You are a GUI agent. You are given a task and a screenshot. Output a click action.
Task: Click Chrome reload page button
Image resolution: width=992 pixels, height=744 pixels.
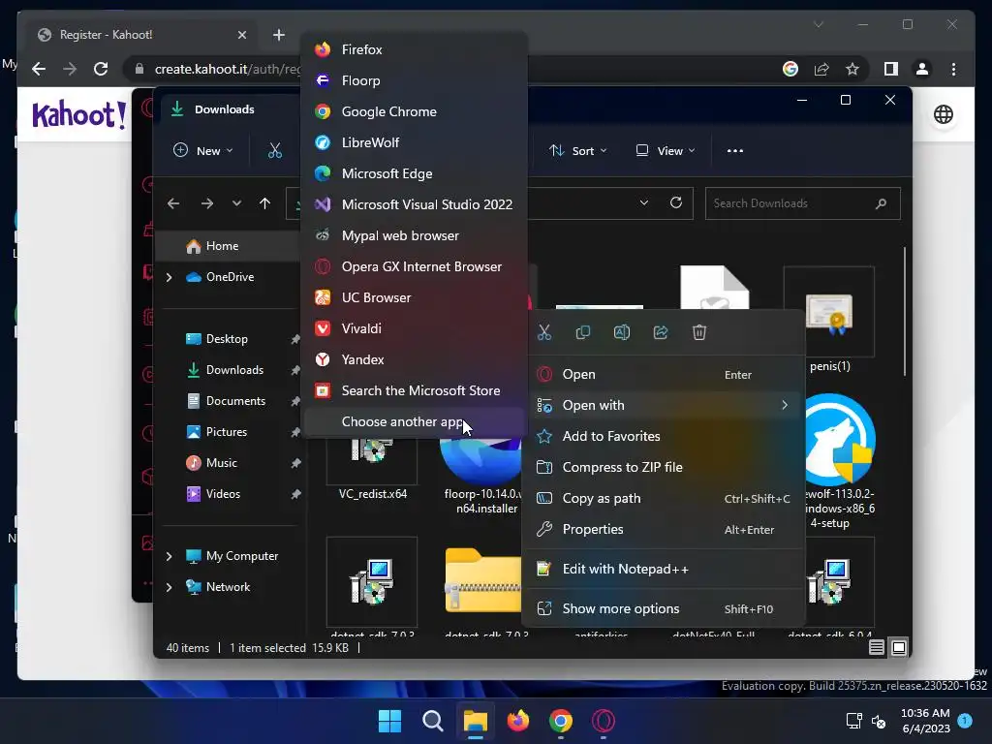[101, 69]
